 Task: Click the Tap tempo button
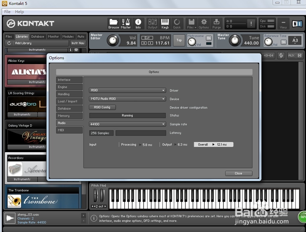(179, 40)
